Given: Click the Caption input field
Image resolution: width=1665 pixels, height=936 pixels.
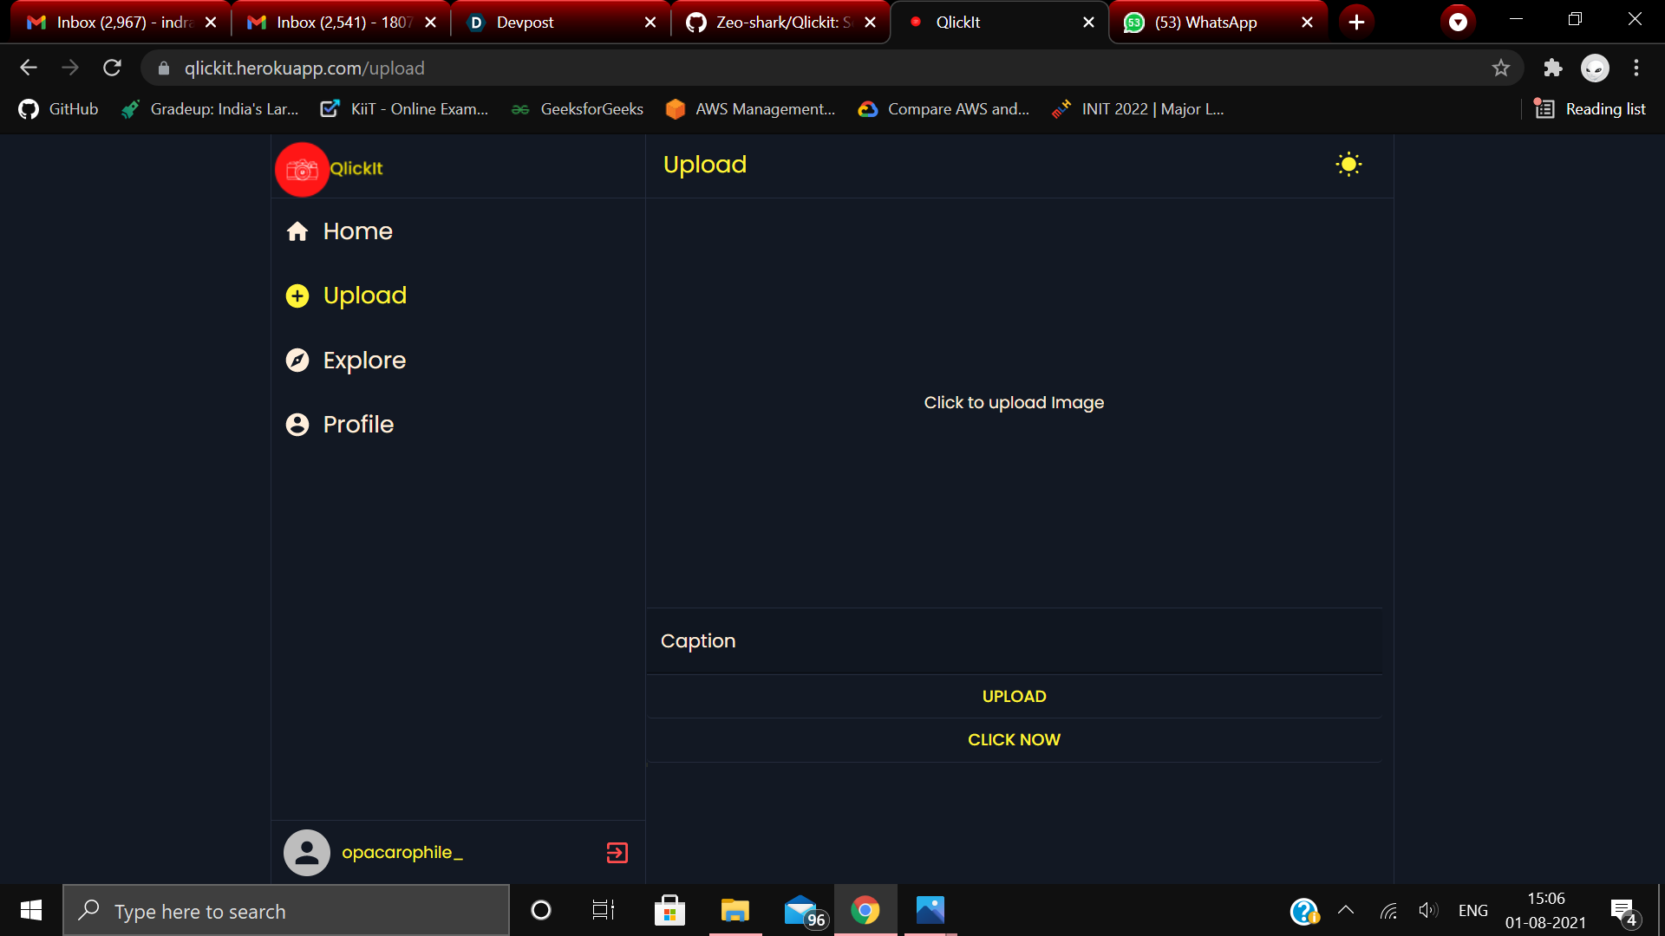Looking at the screenshot, I should pos(1015,641).
